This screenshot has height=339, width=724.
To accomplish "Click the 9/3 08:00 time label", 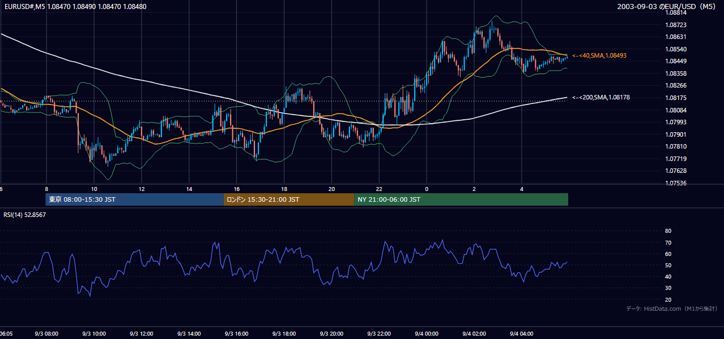I will pos(46,334).
